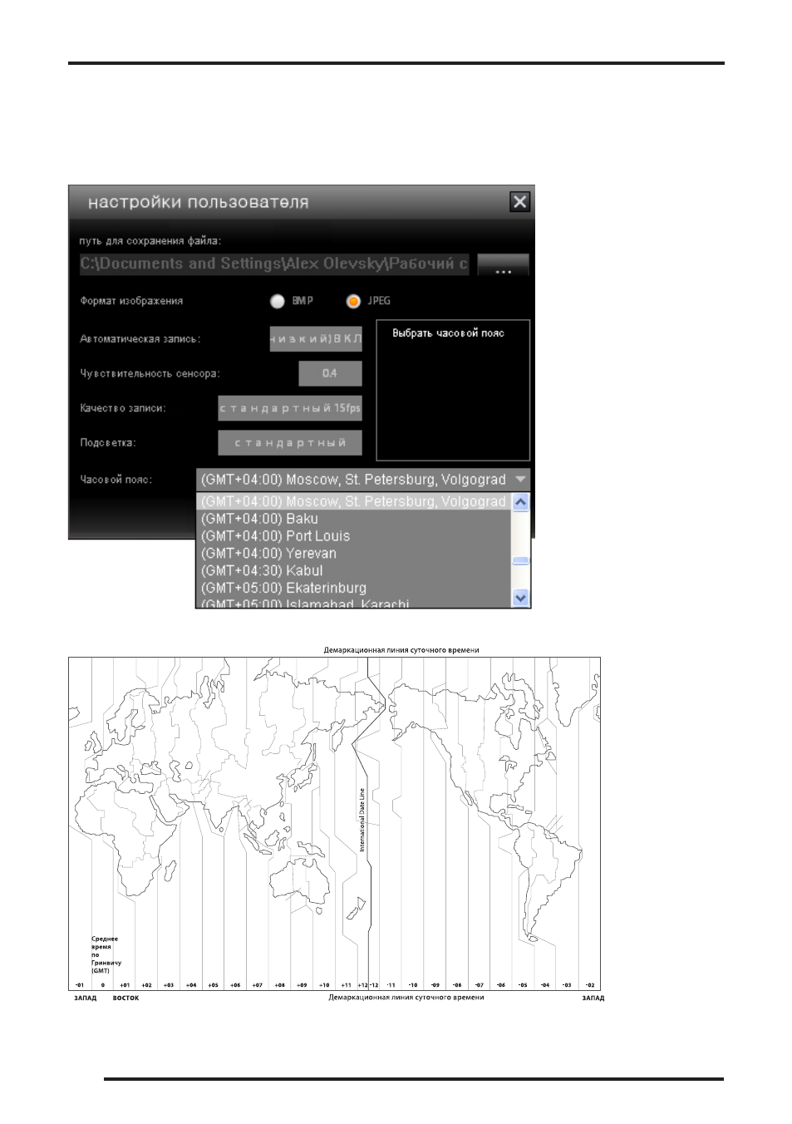This screenshot has height=1124, width=792.
Task: Click the Формат изображения label
Action: point(131,301)
